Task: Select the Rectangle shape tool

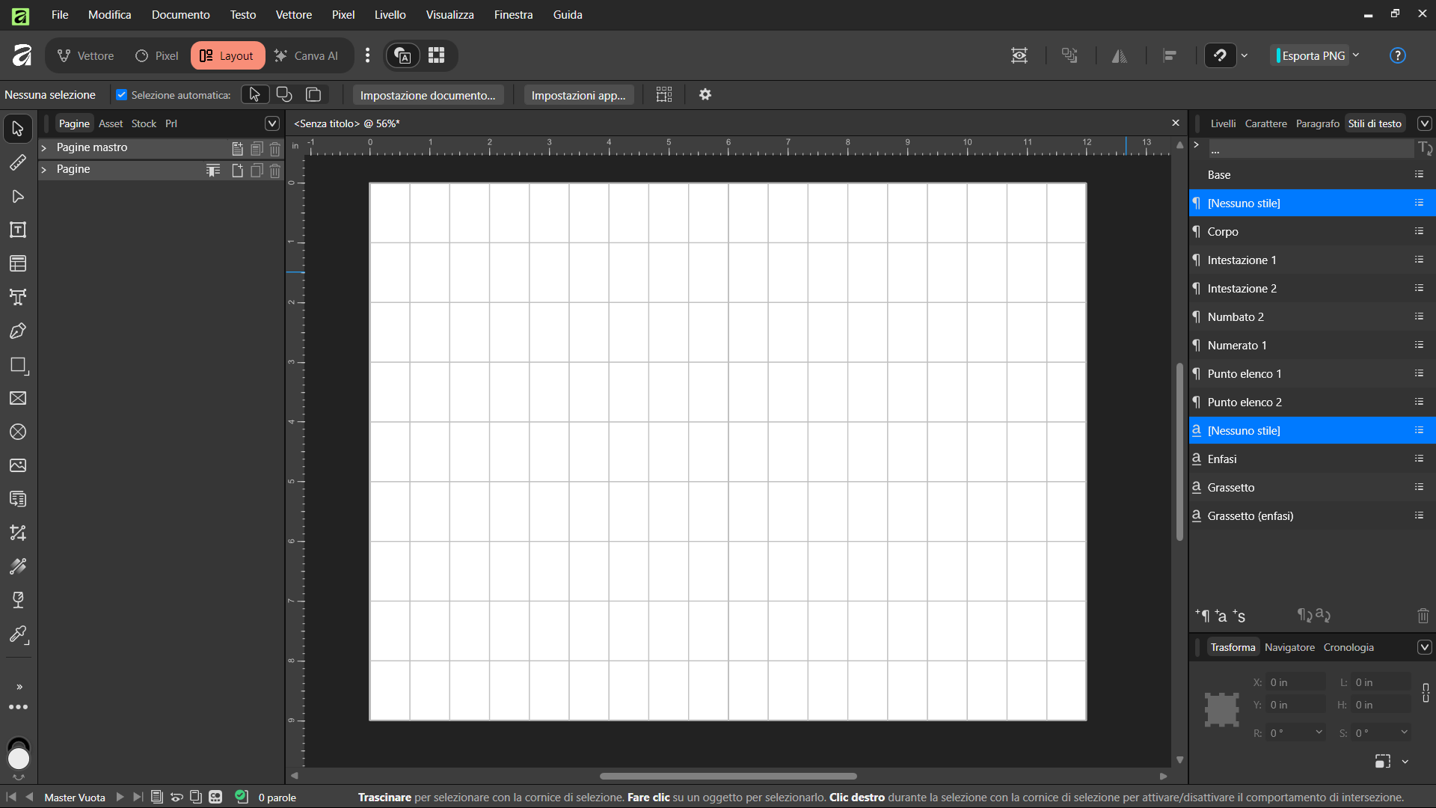Action: pos(18,365)
